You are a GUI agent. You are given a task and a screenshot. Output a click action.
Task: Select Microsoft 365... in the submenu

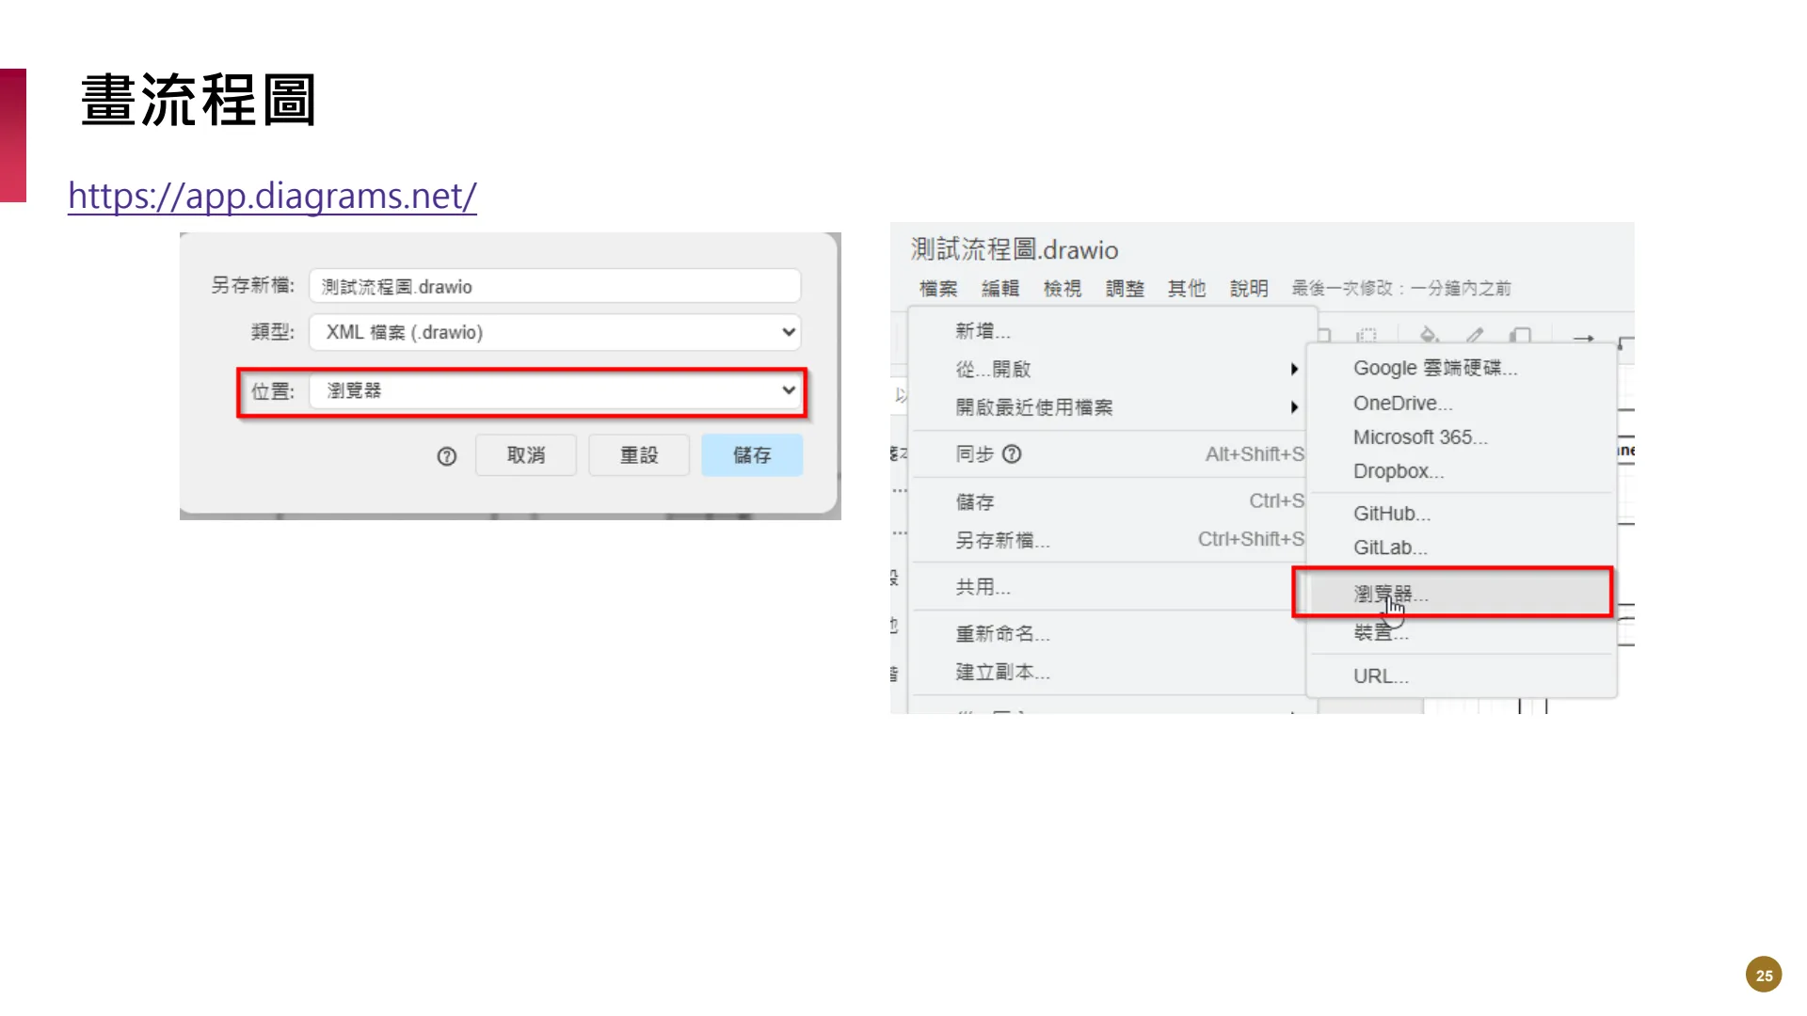(x=1462, y=437)
